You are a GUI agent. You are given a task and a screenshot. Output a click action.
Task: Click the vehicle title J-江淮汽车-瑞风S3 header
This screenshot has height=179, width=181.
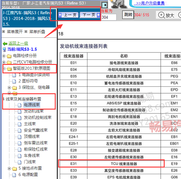[29, 18]
